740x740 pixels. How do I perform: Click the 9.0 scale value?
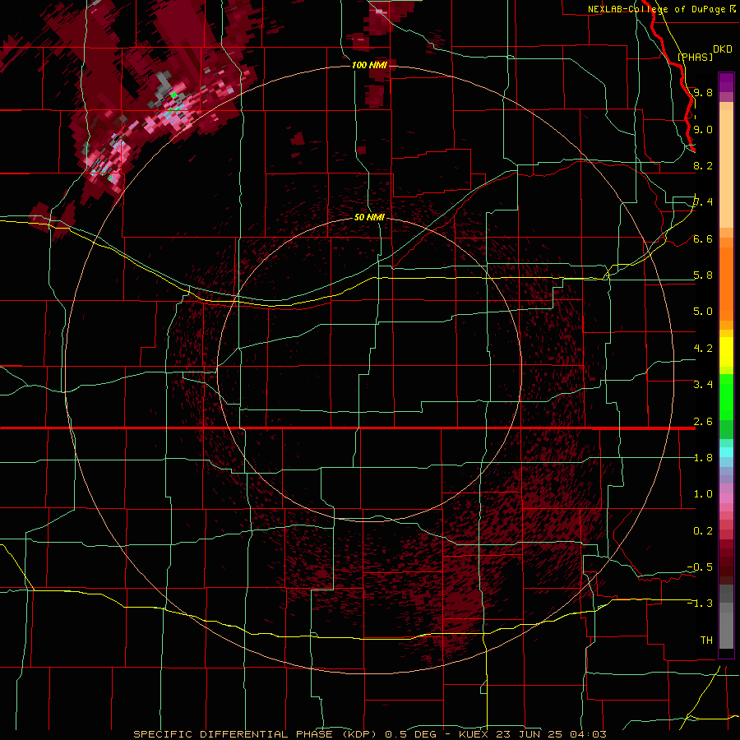coord(703,129)
